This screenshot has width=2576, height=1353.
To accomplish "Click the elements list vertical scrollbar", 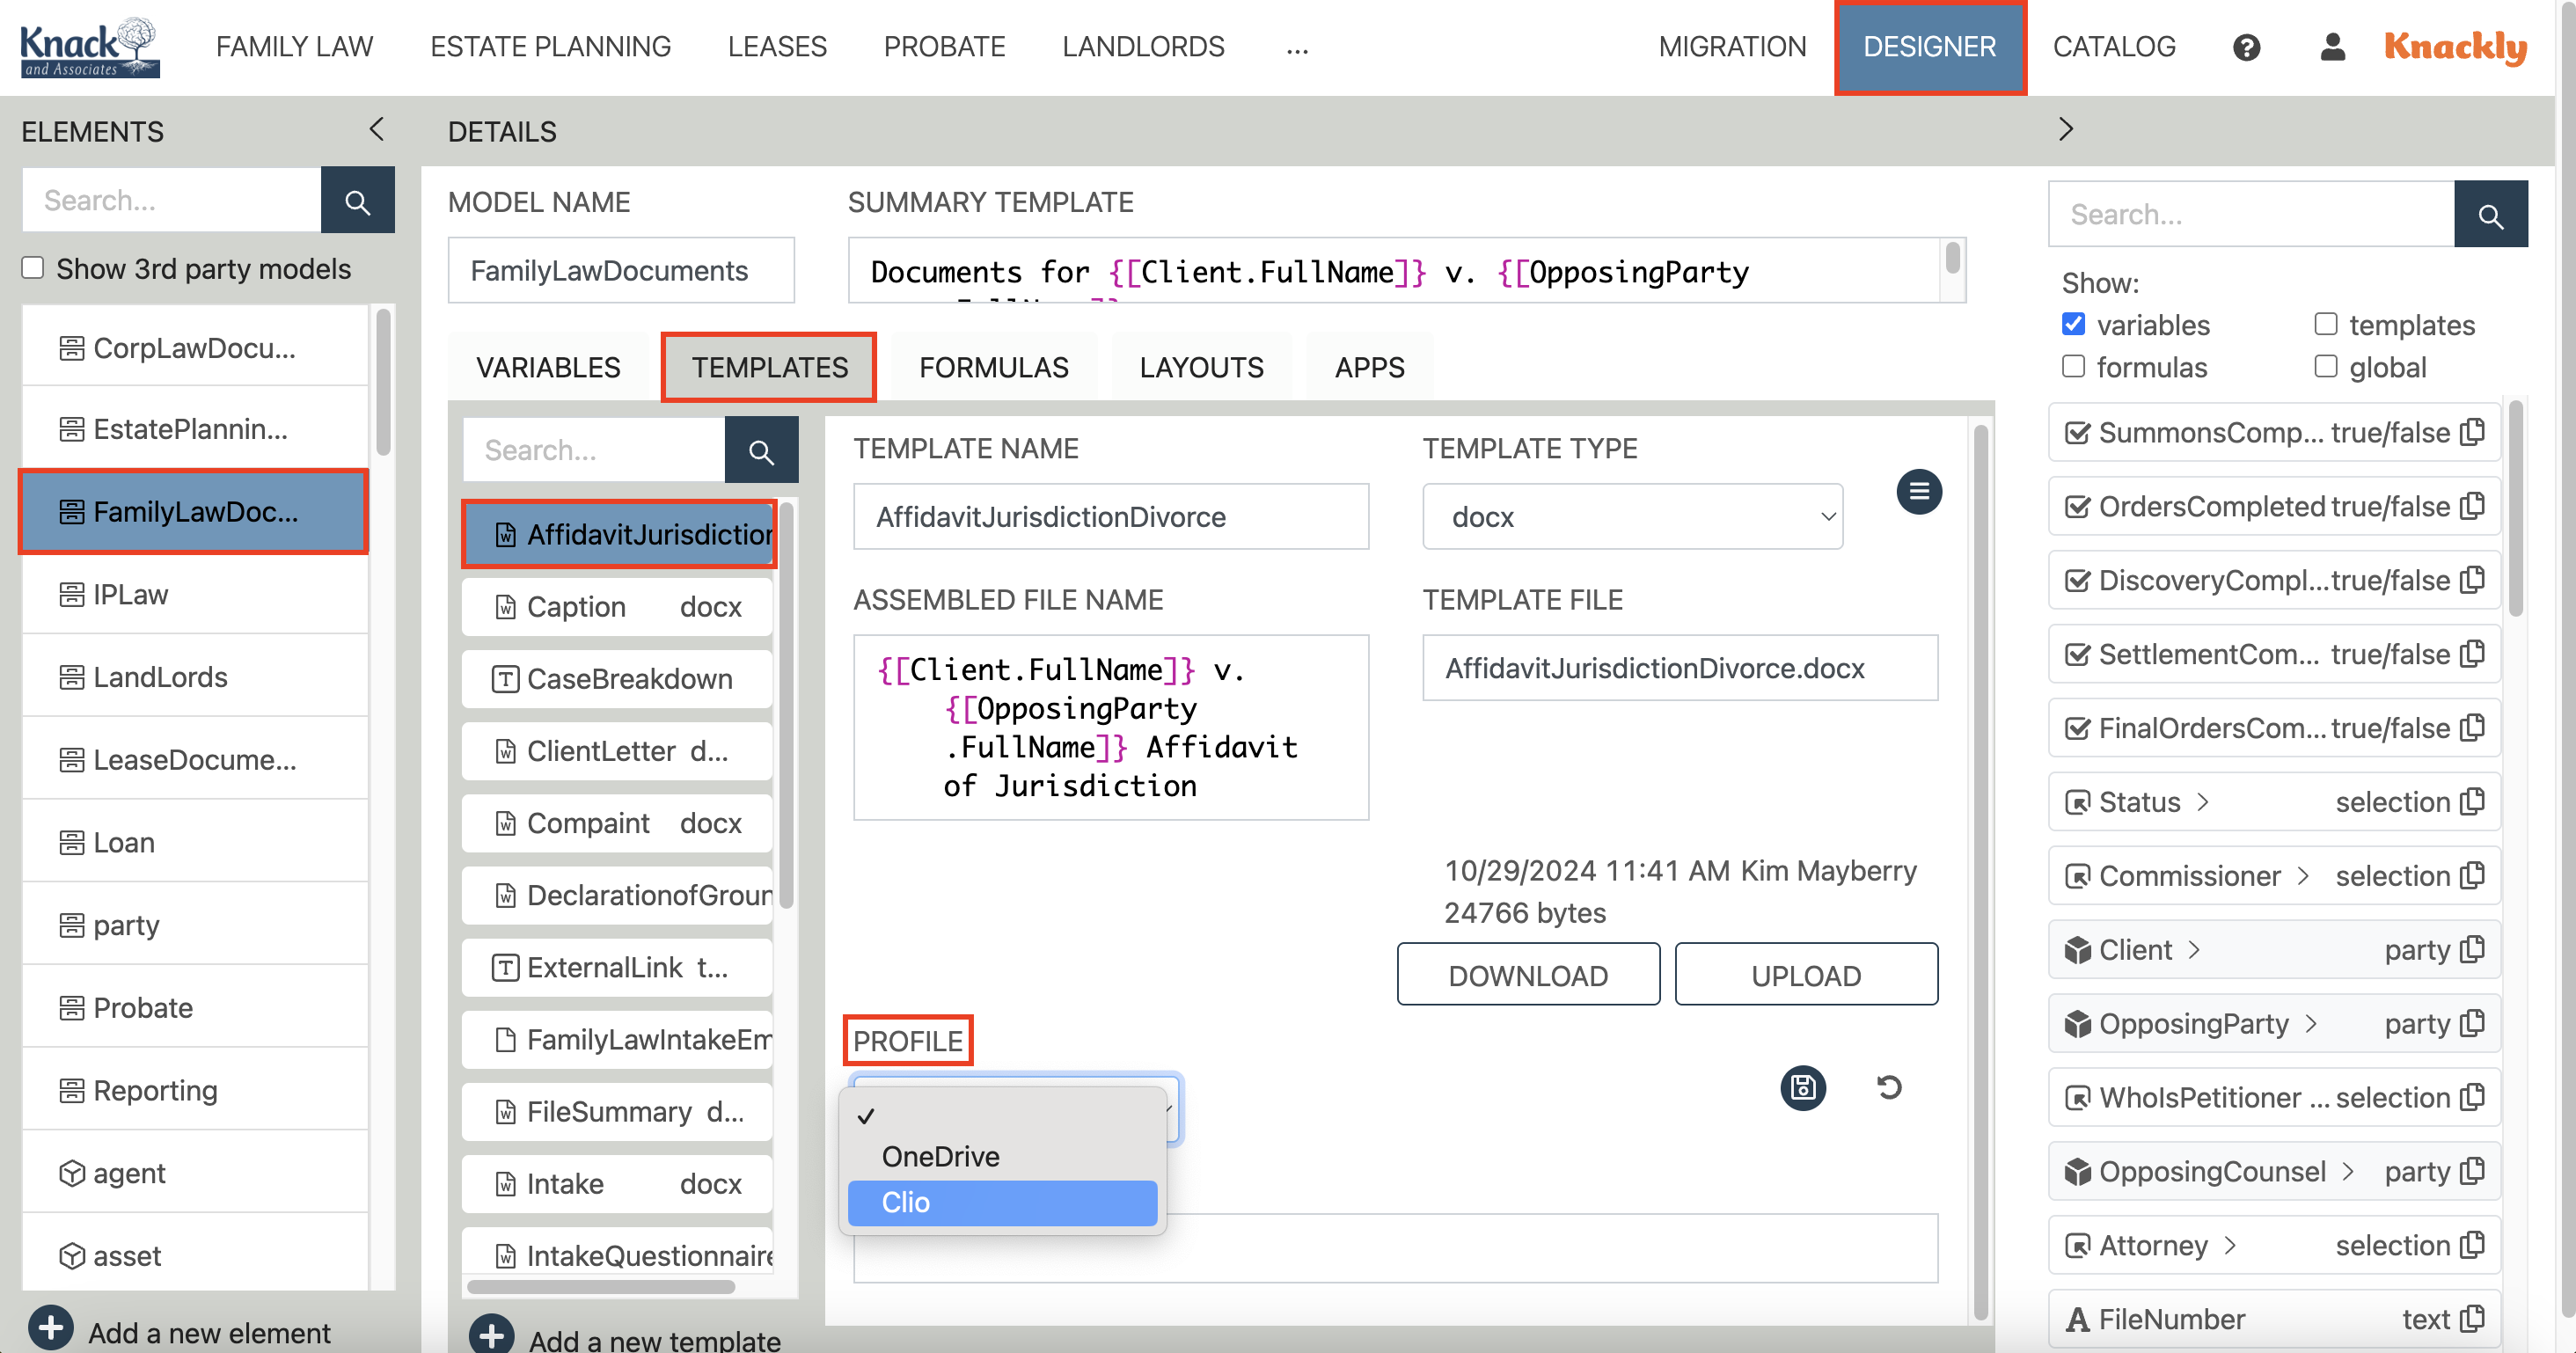I will coord(383,380).
